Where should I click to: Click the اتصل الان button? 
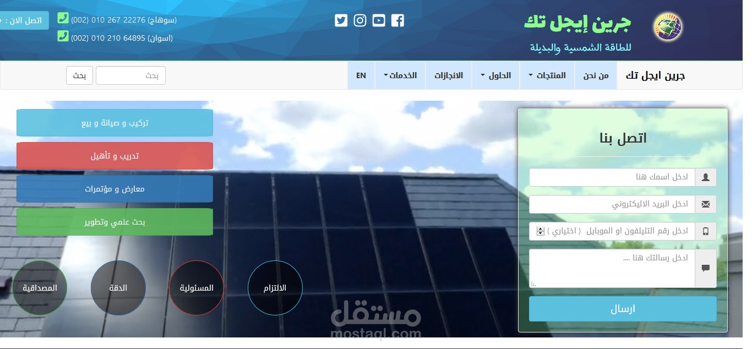pyautogui.click(x=23, y=20)
